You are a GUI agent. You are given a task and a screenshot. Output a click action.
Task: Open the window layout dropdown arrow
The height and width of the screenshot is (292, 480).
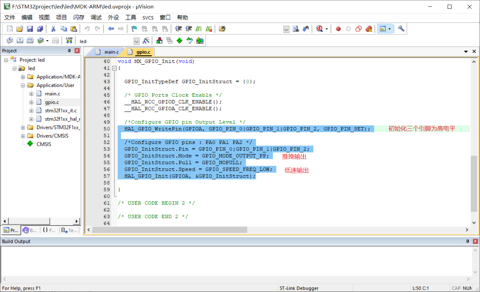(390, 29)
